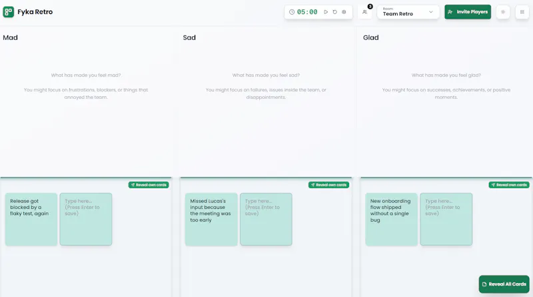Focus the new card input in Sad column
Image resolution: width=533 pixels, height=297 pixels.
(x=266, y=220)
